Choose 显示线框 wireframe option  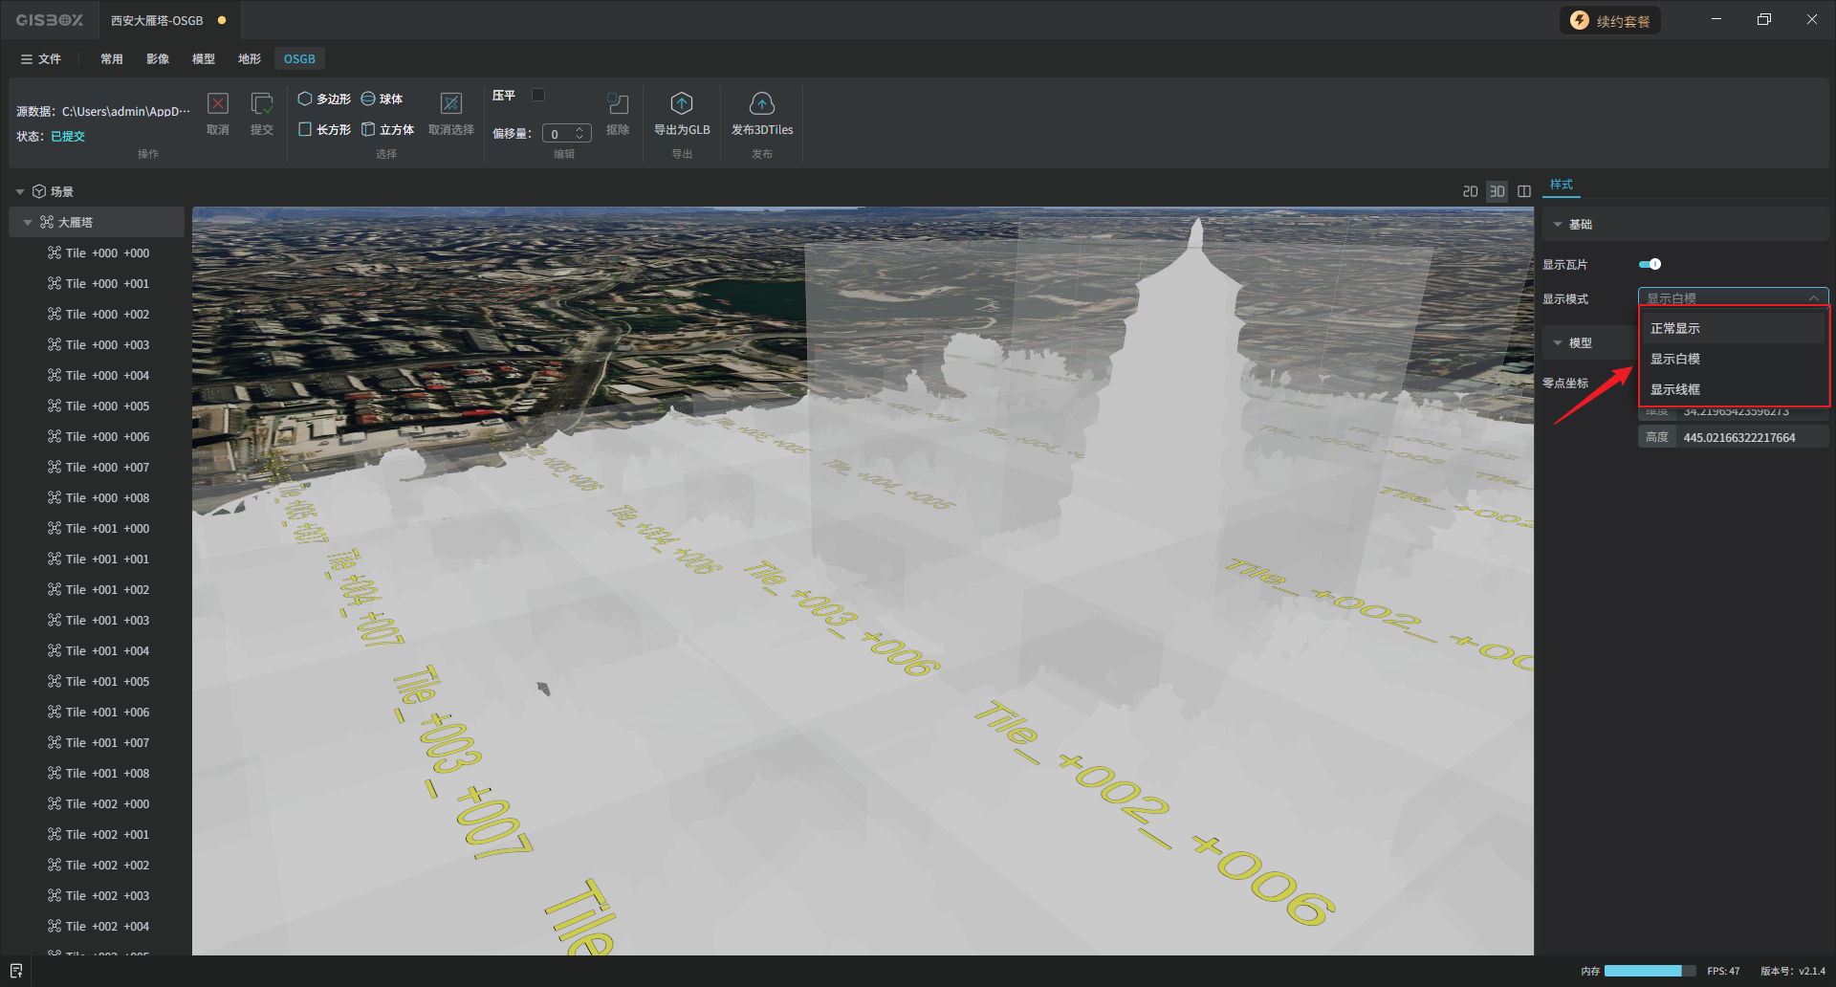1675,389
